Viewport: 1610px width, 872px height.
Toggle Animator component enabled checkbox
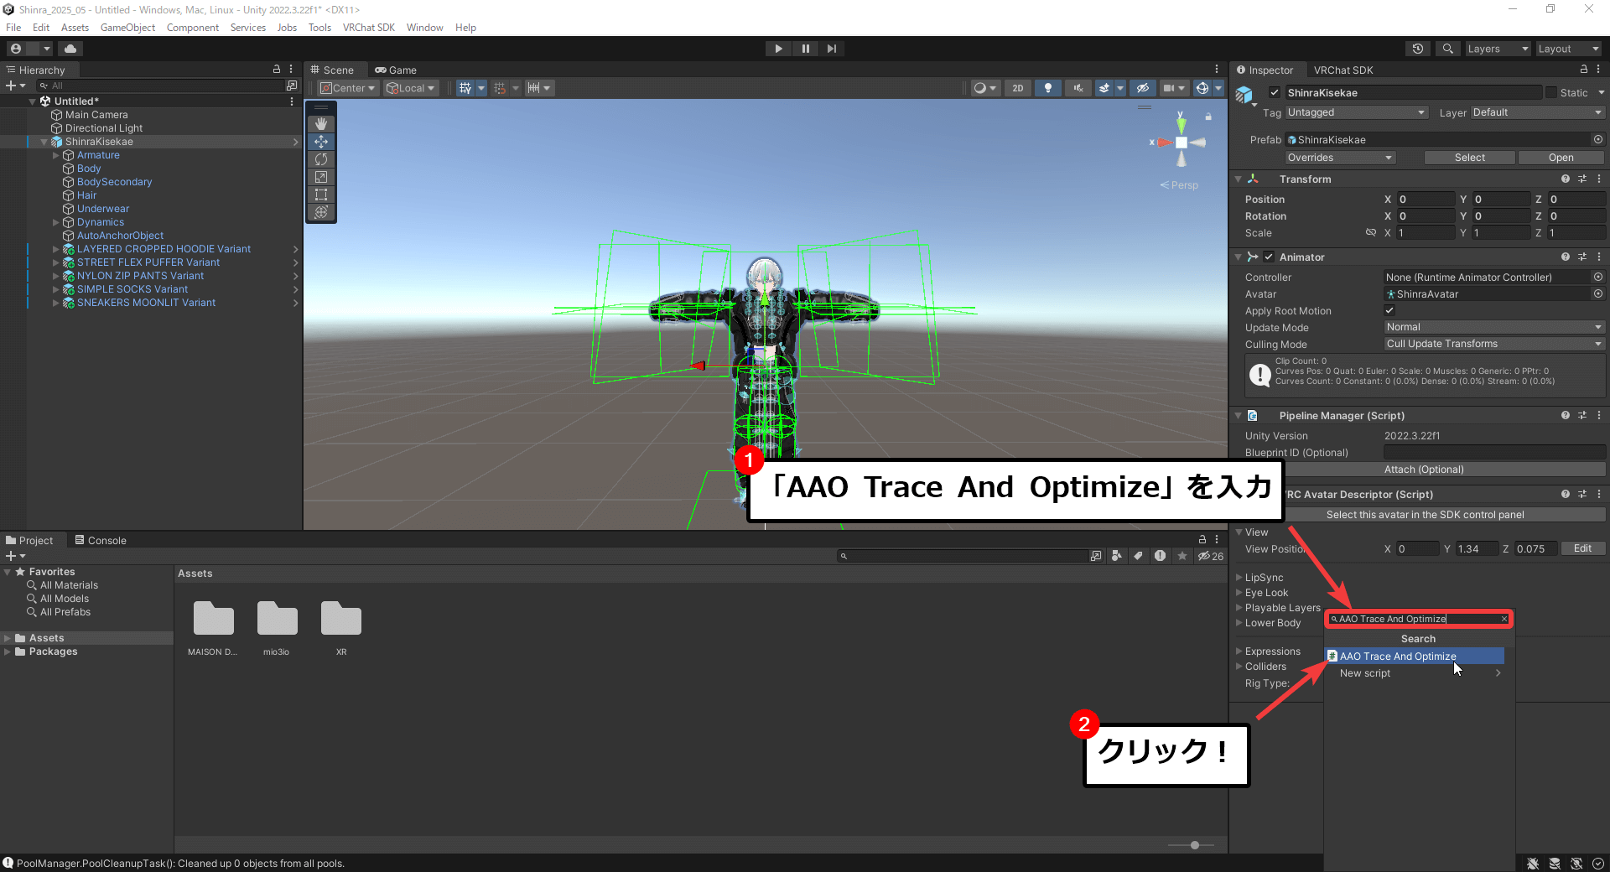[x=1269, y=257]
